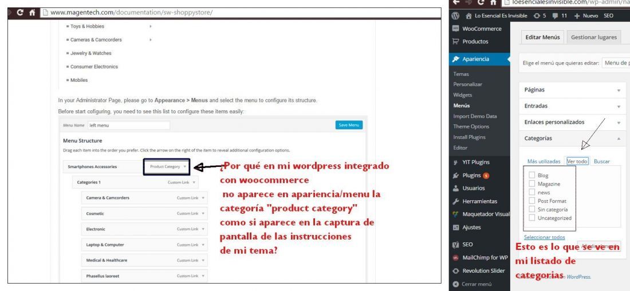Open Install Plugins submenu item

point(469,137)
